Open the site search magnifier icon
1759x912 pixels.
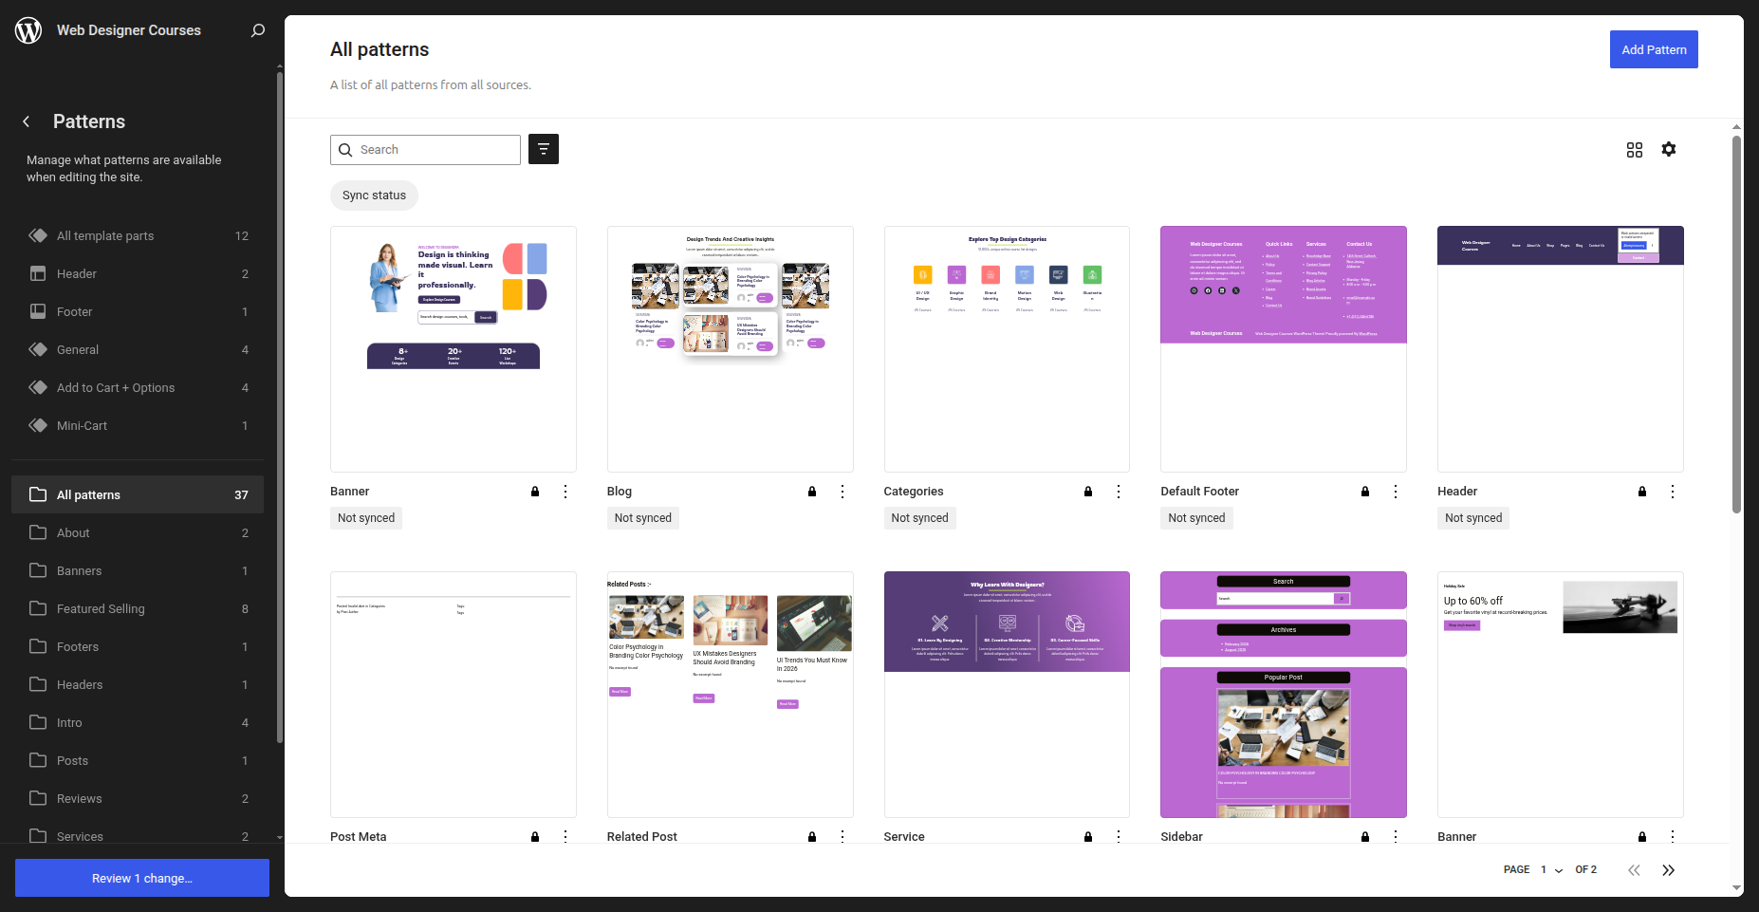[257, 30]
